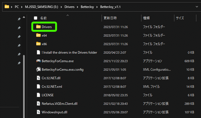This screenshot has height=118, width=201.
Task: Expand the chevron after the BetterJoy breadcrumb
Action: (97, 7)
